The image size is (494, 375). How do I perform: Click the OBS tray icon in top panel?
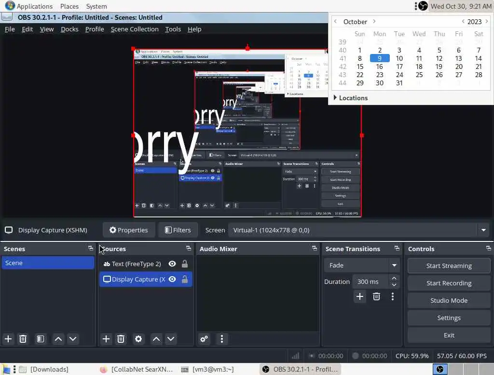tap(423, 6)
